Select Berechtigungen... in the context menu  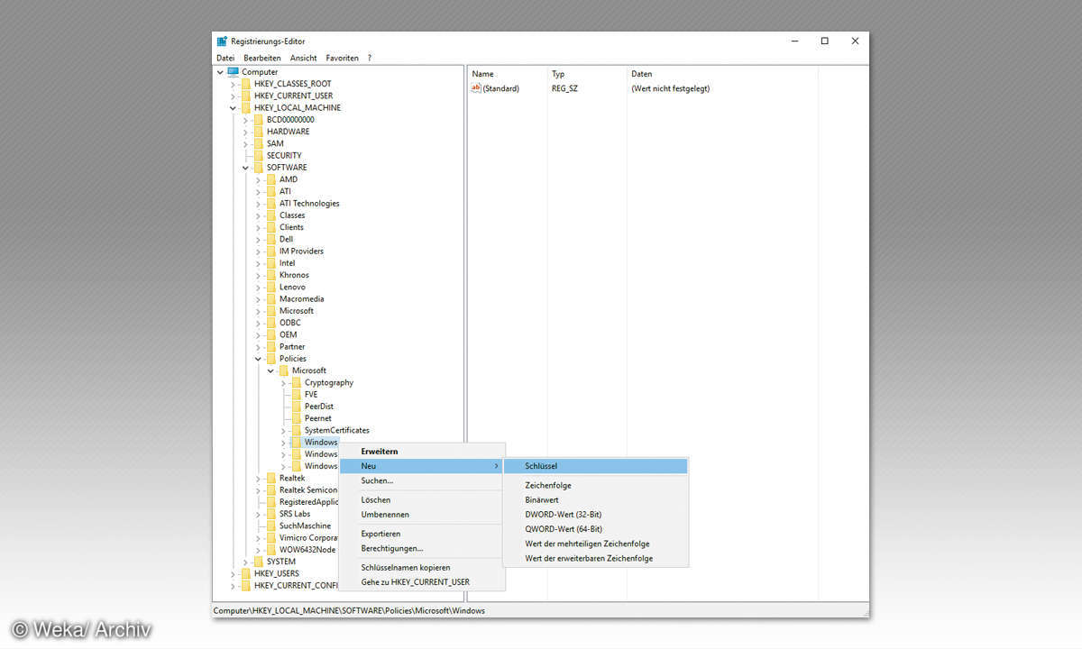(422, 548)
